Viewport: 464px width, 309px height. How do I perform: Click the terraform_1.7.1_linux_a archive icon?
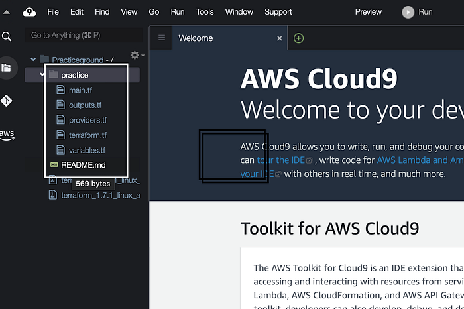pos(52,195)
